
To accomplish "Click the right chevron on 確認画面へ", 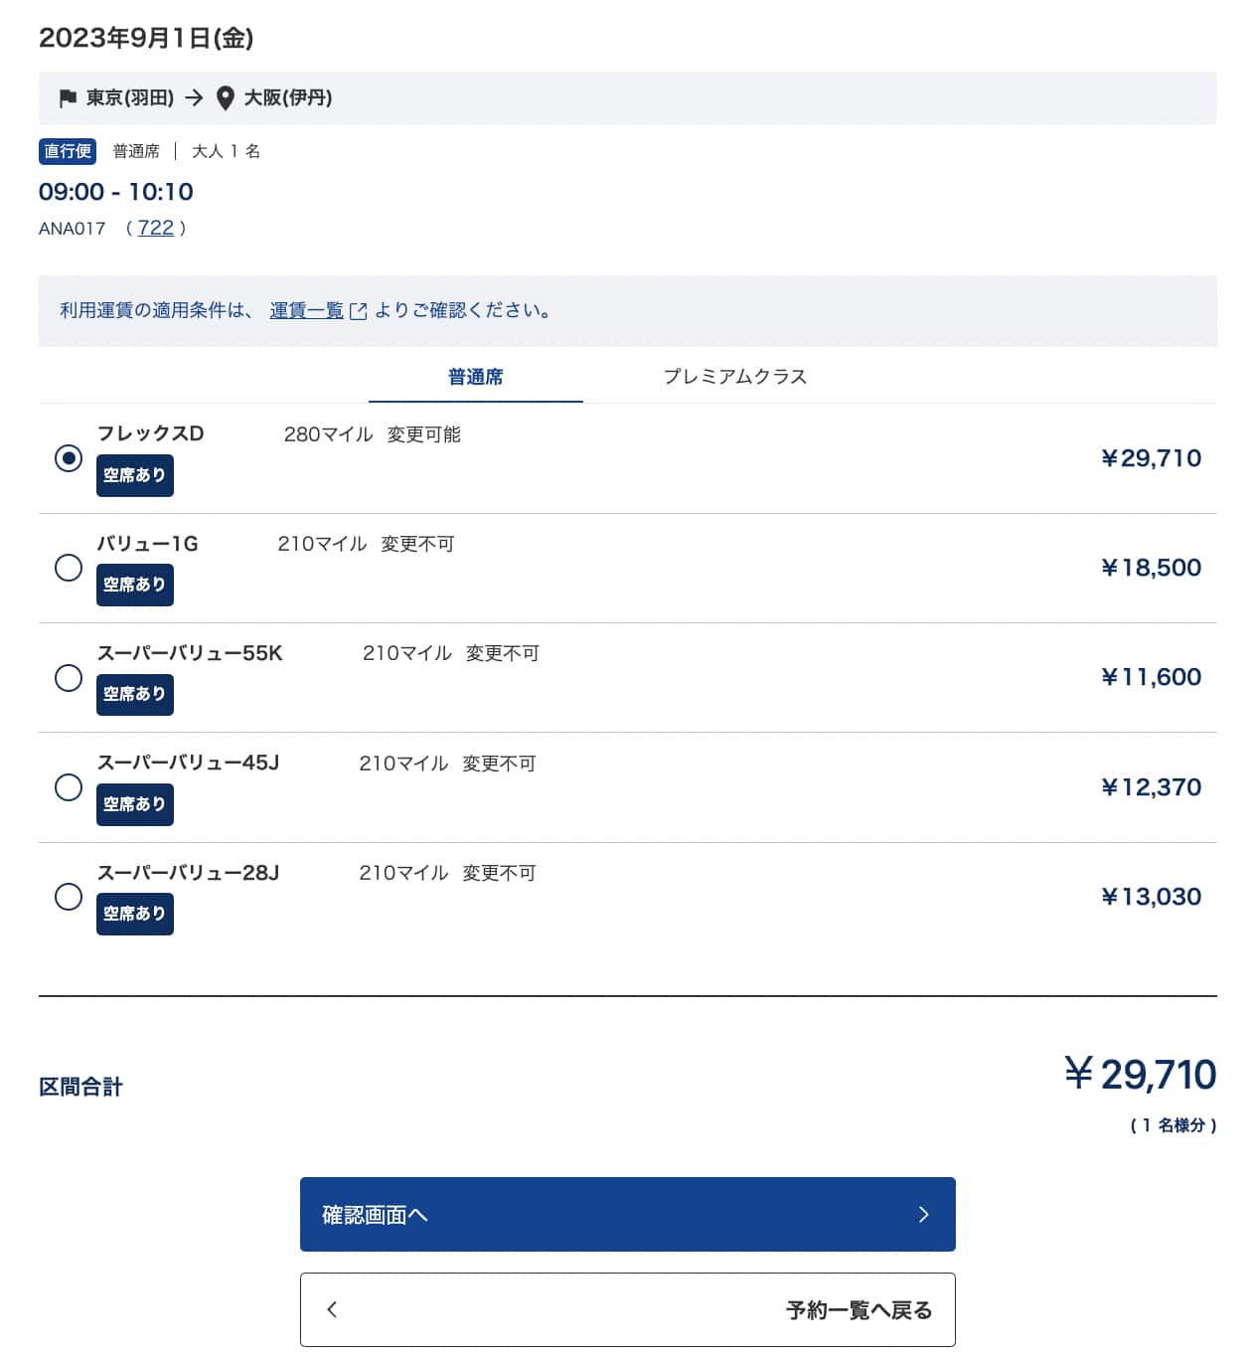I will tap(923, 1214).
